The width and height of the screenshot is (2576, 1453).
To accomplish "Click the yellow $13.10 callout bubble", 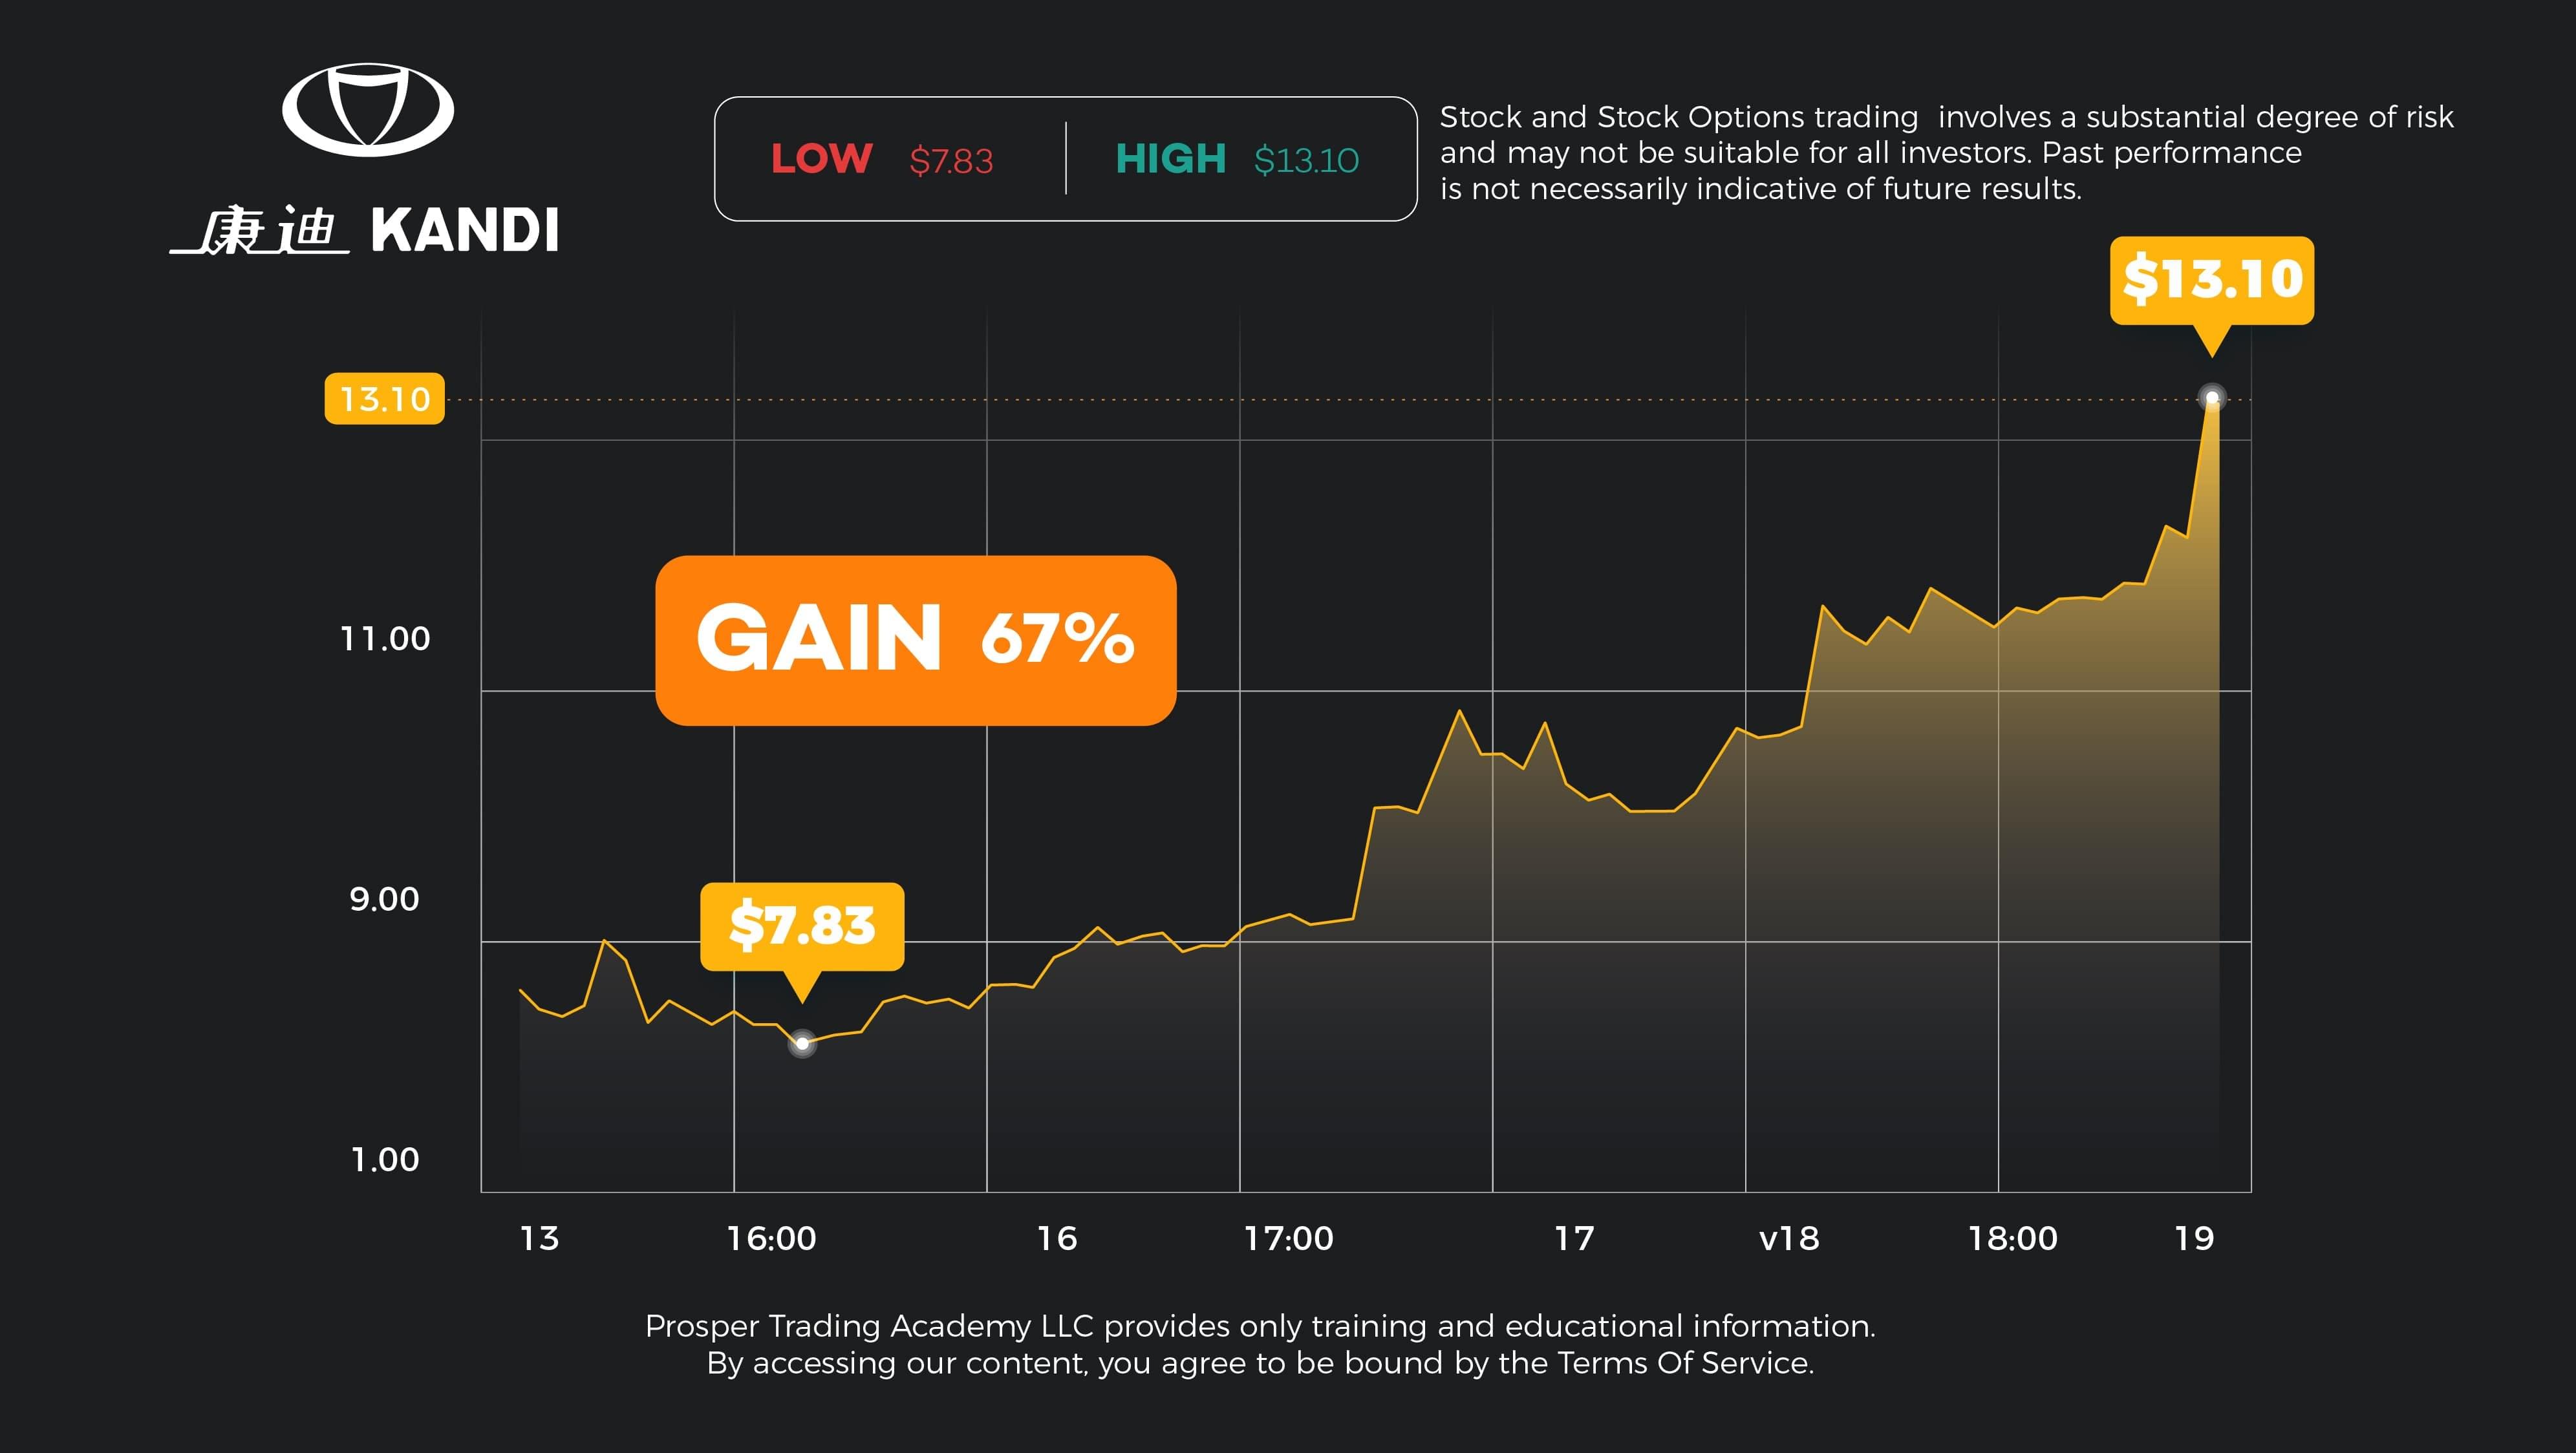I will (x=2212, y=280).
